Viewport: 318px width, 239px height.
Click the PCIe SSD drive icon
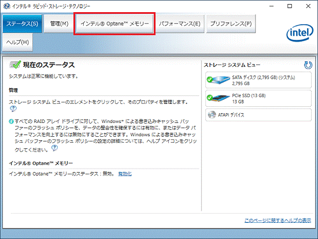click(219, 98)
